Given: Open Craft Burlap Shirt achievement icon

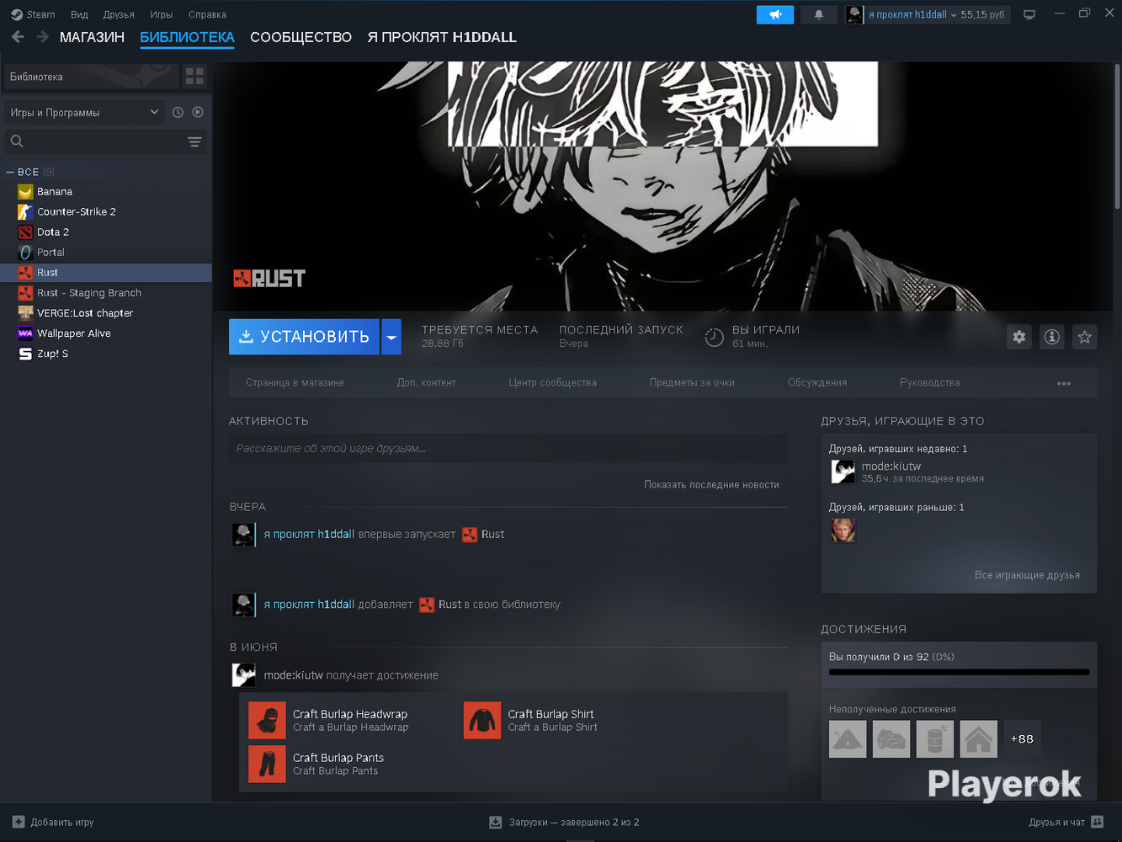Looking at the screenshot, I should [x=482, y=721].
